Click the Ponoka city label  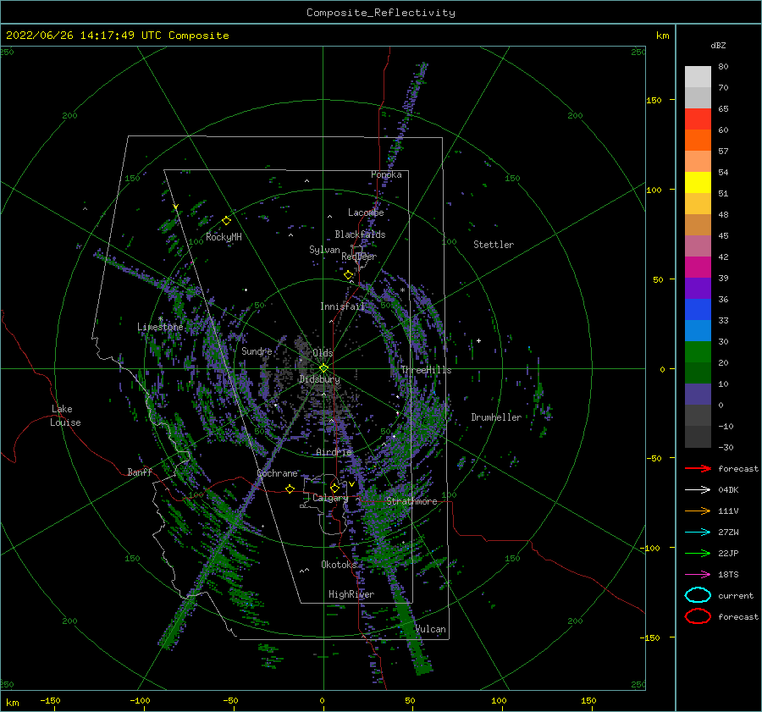tap(386, 174)
